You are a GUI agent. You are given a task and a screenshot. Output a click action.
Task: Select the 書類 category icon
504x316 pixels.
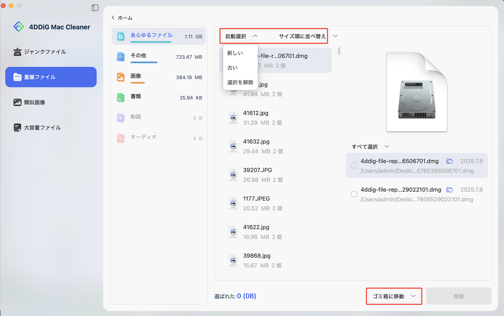pyautogui.click(x=121, y=97)
